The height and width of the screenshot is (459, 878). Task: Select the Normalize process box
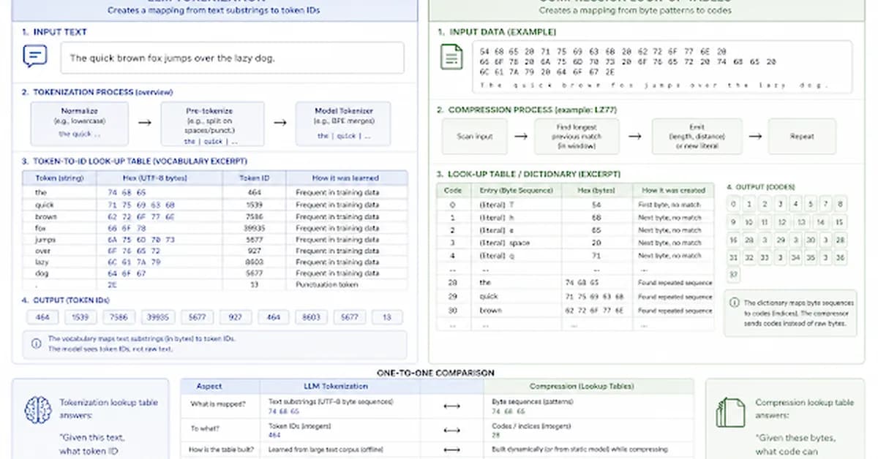pos(79,123)
